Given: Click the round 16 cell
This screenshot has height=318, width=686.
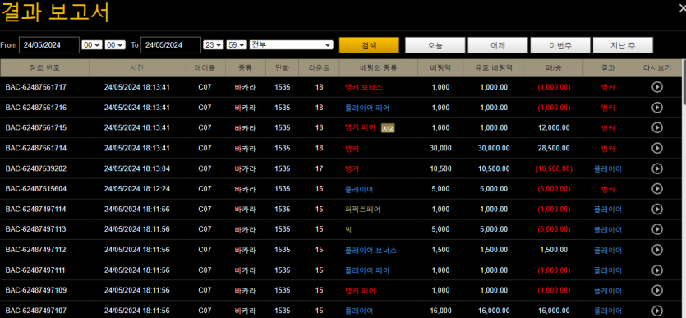Looking at the screenshot, I should [319, 188].
